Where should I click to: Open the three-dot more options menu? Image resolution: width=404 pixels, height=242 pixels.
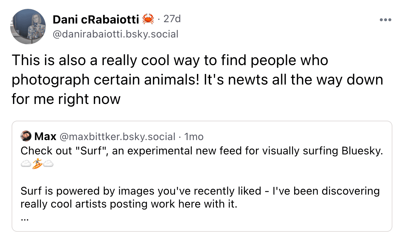tap(385, 20)
